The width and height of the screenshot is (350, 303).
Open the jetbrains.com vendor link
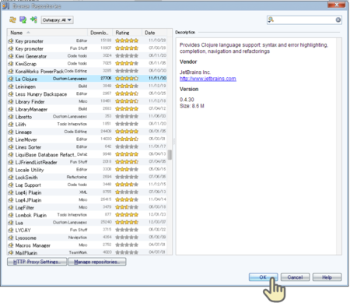pos(208,79)
